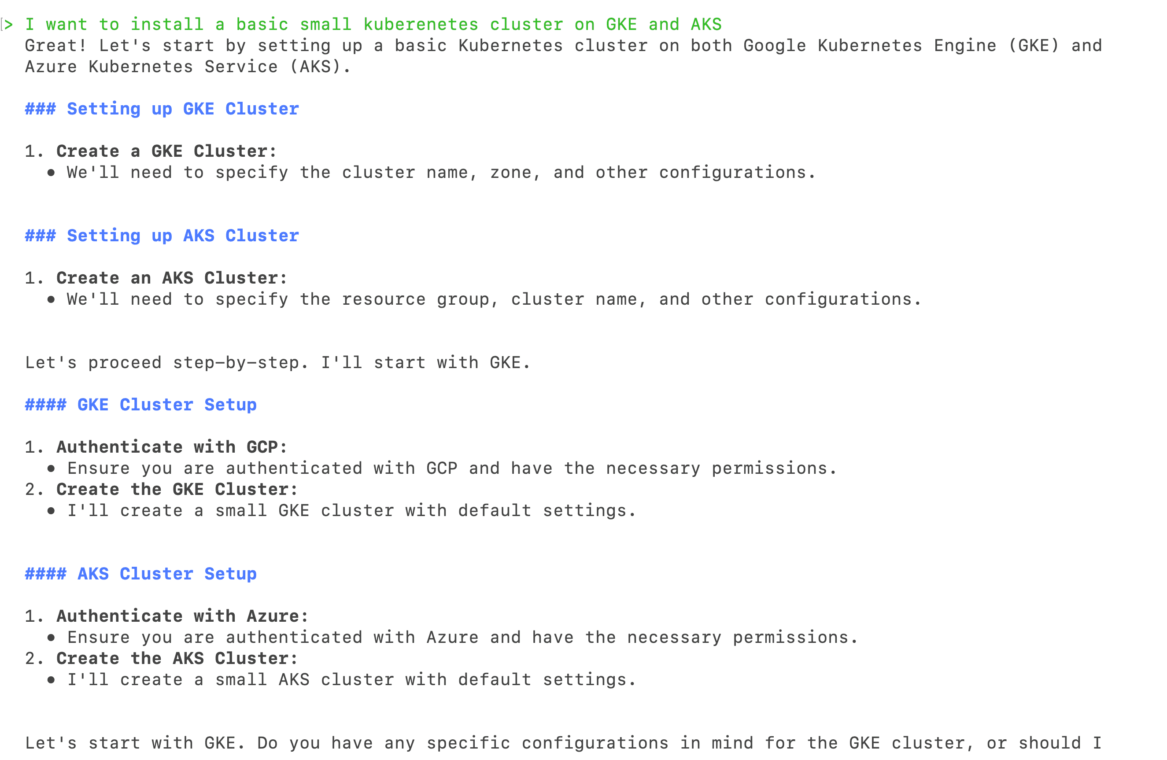Image resolution: width=1167 pixels, height=760 pixels.
Task: Click the 'GKE Cluster Setup' heading
Action: (141, 405)
